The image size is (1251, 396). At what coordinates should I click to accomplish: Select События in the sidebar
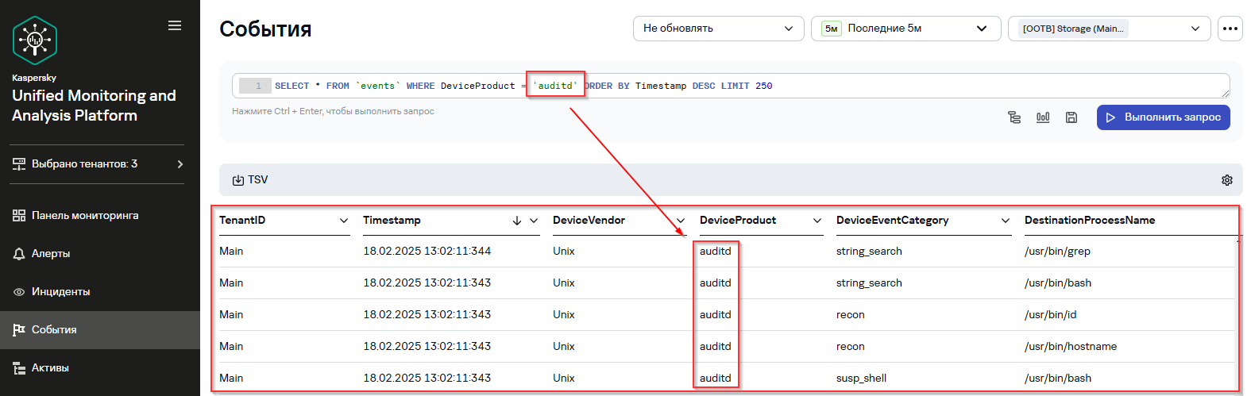click(100, 329)
